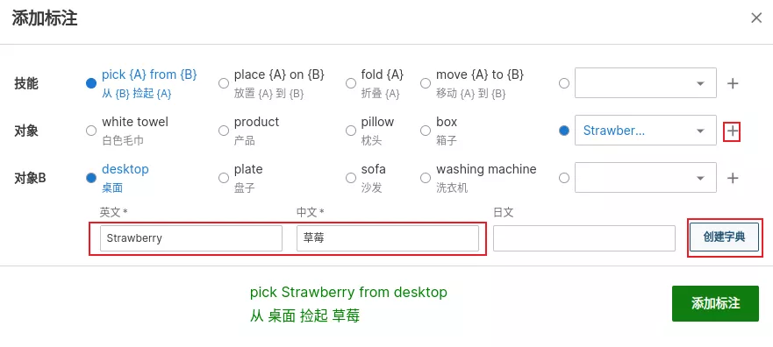Click the plus icon in the 对象B row
The width and height of the screenshot is (773, 347).
(733, 178)
